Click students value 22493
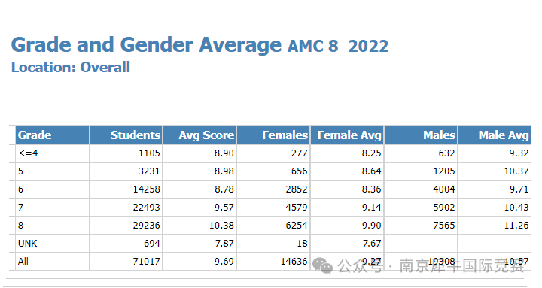542x288 pixels. (147, 208)
